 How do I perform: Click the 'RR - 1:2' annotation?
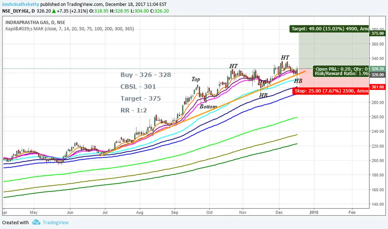point(134,110)
